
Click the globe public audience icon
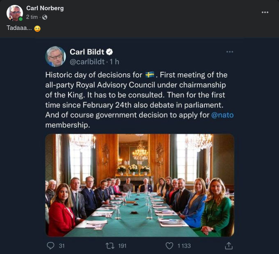pos(45,17)
